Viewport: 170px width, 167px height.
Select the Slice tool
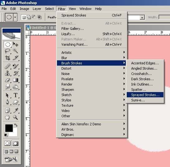tap(15, 58)
